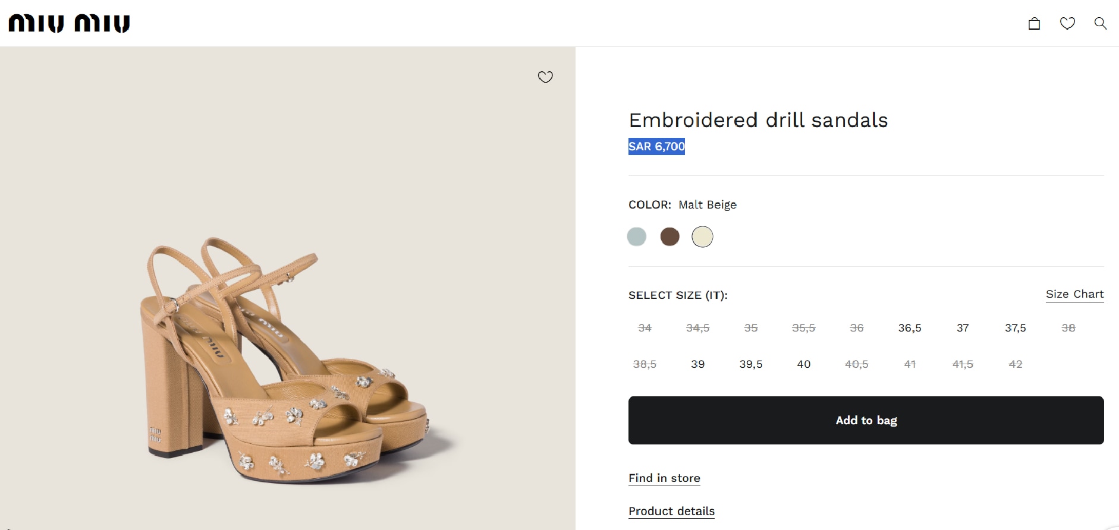
Task: Open wishlist heart icon in header
Action: pyautogui.click(x=1067, y=23)
